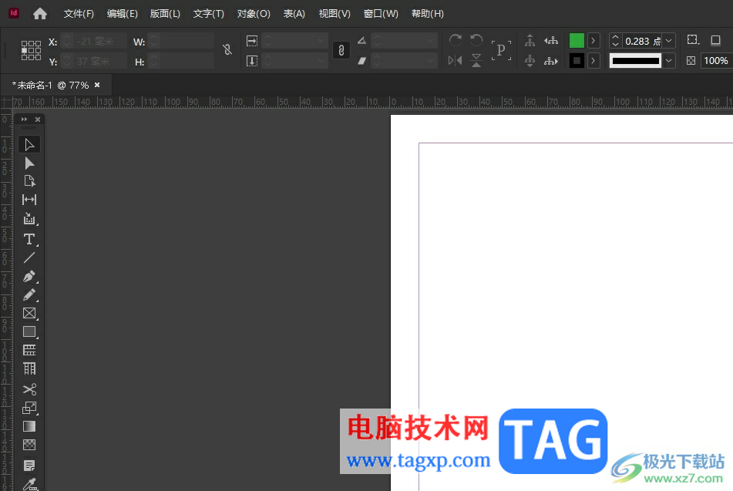The width and height of the screenshot is (733, 491).
Task: Click the square frame icon beside fitting options
Action: coord(715,40)
